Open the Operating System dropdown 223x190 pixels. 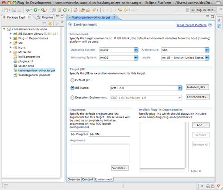(136, 50)
